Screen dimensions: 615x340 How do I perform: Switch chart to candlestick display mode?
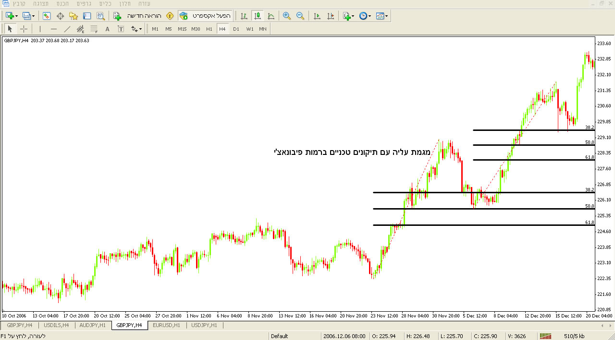(x=258, y=16)
